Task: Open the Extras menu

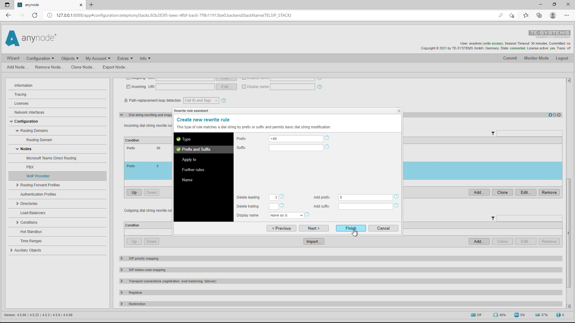Action: click(125, 58)
